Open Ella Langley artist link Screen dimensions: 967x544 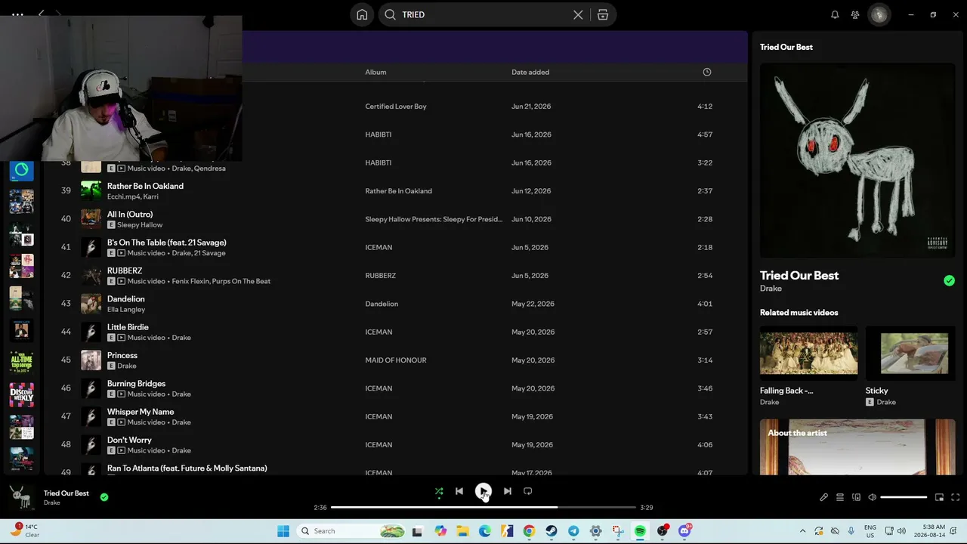pos(126,310)
